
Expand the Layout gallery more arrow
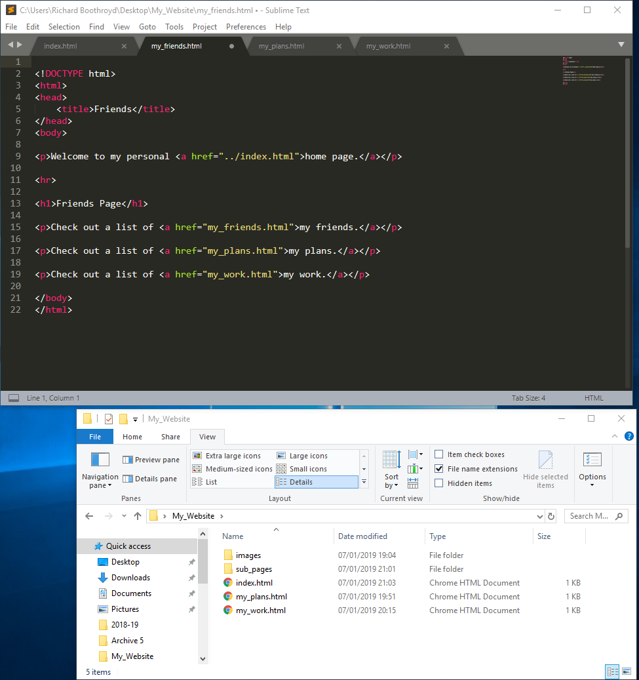(x=364, y=482)
